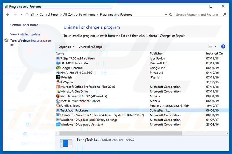Click the search magnifier icon

point(224,14)
